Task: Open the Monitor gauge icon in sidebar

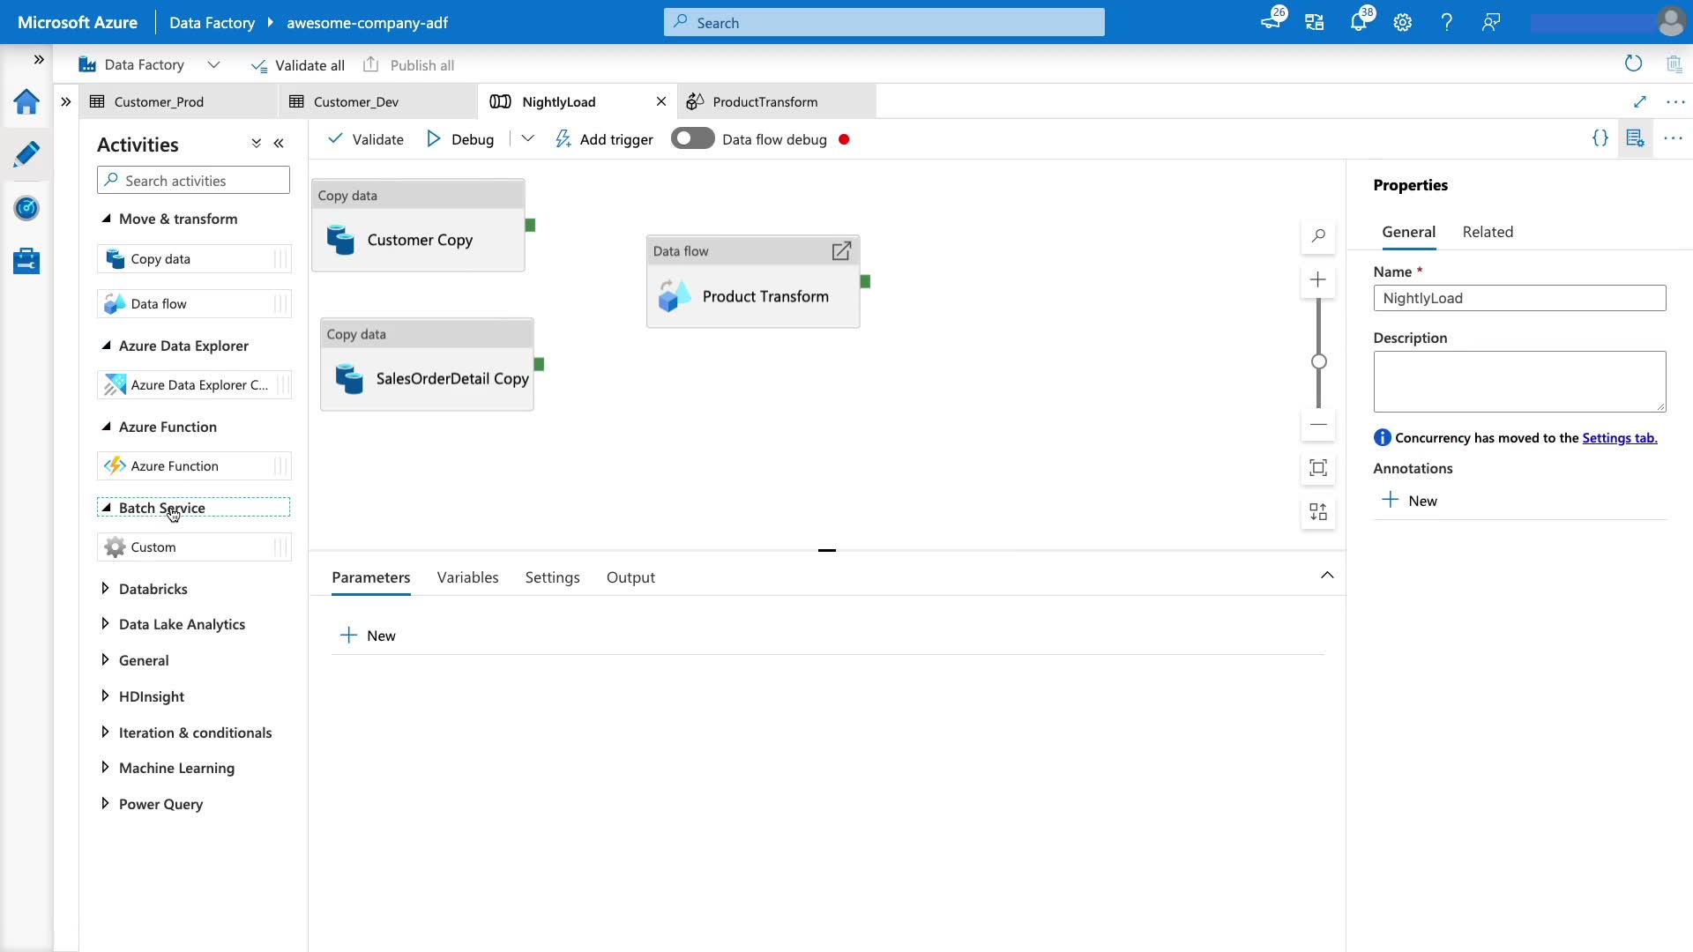Action: point(26,208)
